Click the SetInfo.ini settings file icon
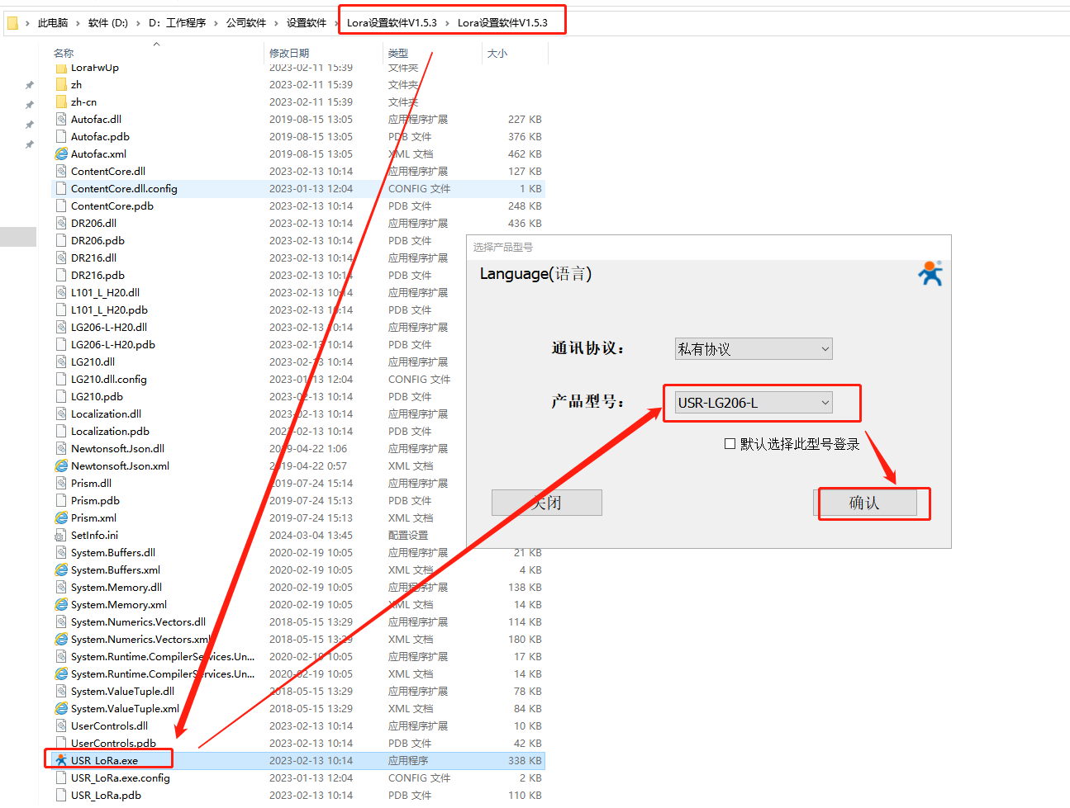The height and width of the screenshot is (808, 1070). tap(61, 536)
